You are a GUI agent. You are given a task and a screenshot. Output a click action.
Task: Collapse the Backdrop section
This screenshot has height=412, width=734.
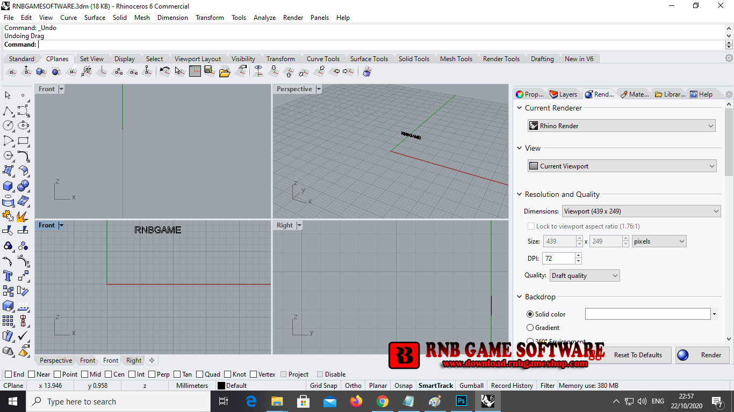(x=520, y=297)
